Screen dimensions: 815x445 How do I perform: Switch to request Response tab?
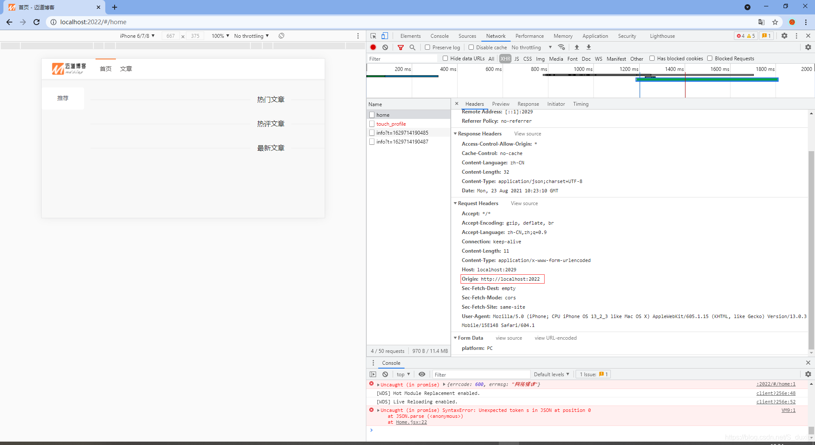(528, 104)
